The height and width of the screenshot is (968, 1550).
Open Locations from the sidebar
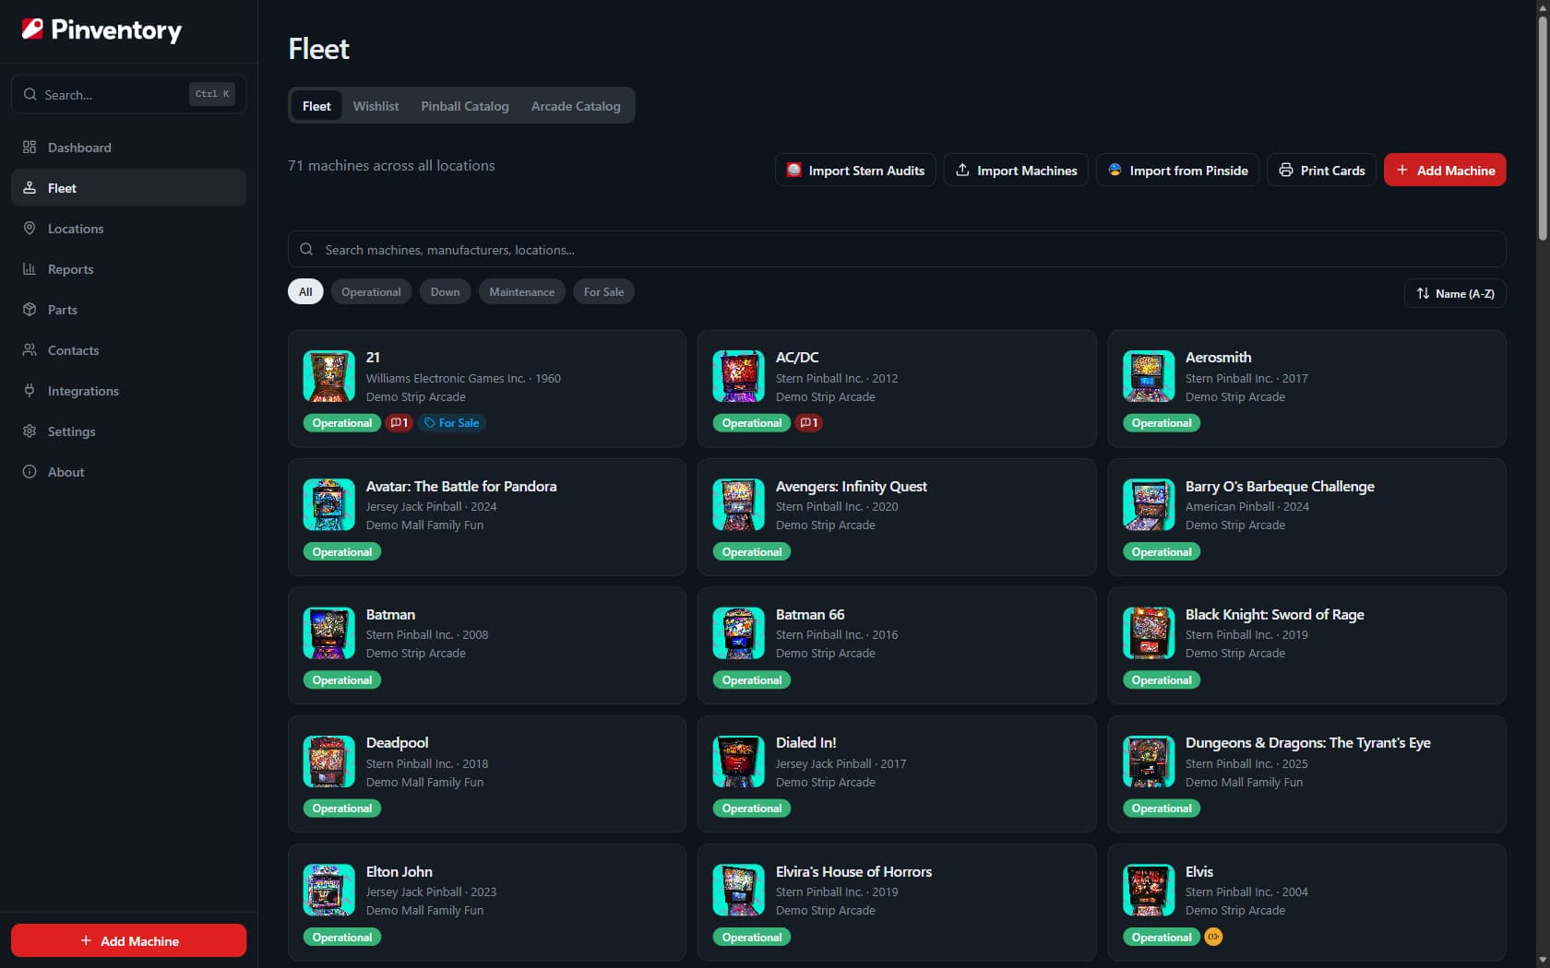pos(128,229)
